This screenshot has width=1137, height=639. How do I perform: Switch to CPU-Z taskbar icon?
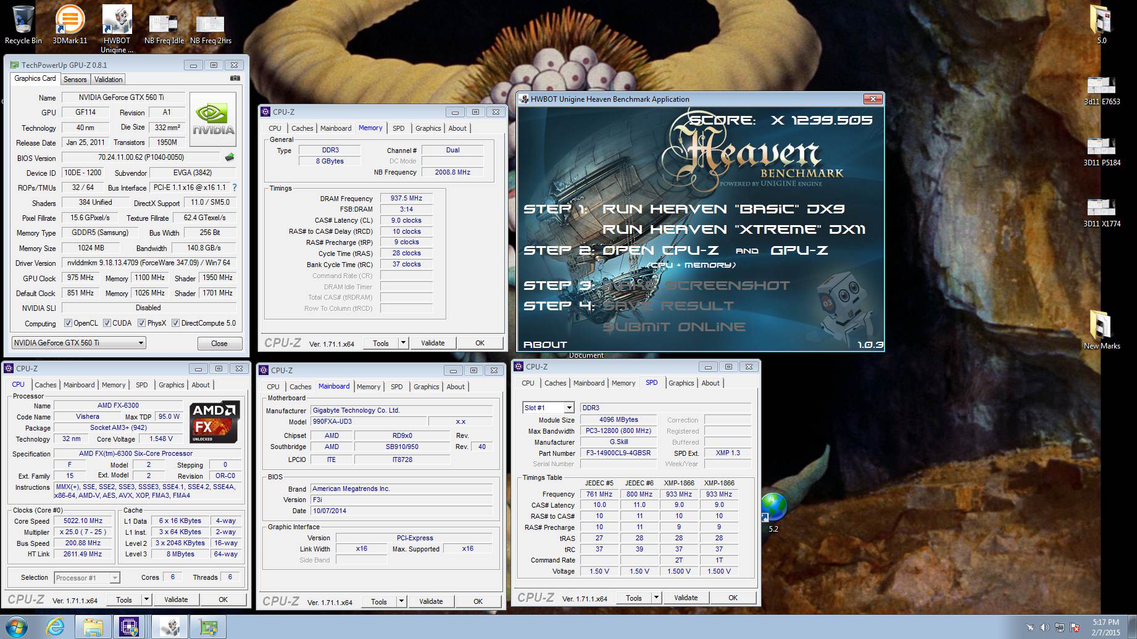tap(130, 627)
